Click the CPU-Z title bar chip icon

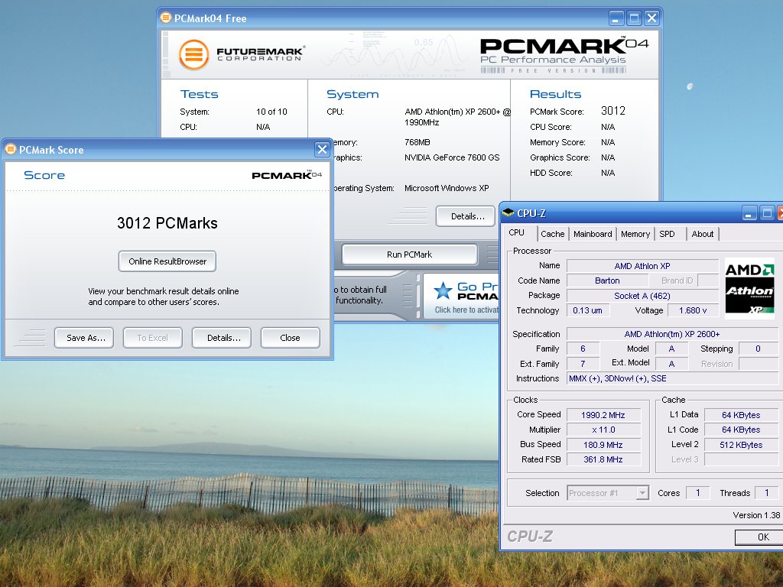pyautogui.click(x=508, y=213)
